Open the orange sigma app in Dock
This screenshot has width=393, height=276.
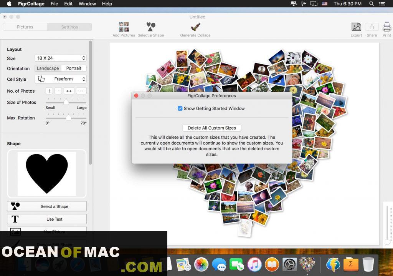[x=351, y=264]
